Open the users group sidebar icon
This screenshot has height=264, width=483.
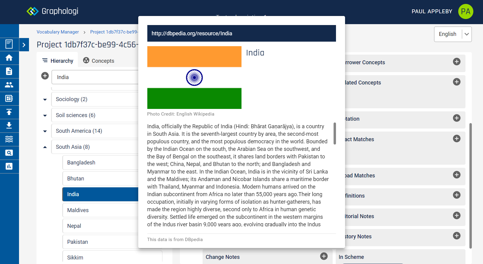(x=9, y=85)
